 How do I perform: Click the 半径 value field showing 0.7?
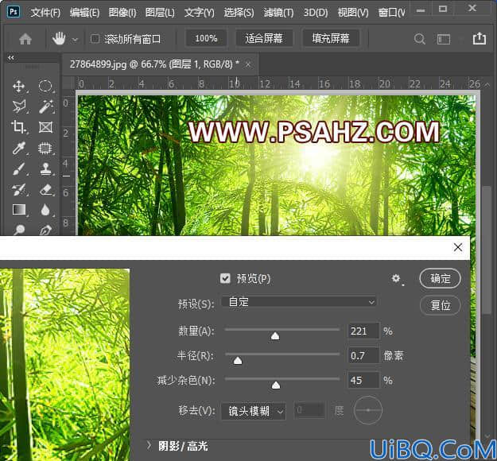(x=363, y=355)
